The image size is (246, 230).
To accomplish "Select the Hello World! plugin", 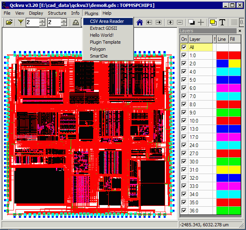I will tap(108, 35).
